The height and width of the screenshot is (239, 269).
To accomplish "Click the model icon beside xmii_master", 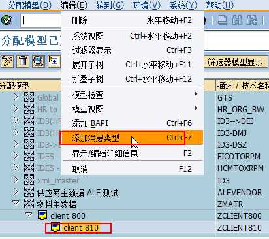I will point(29,180).
